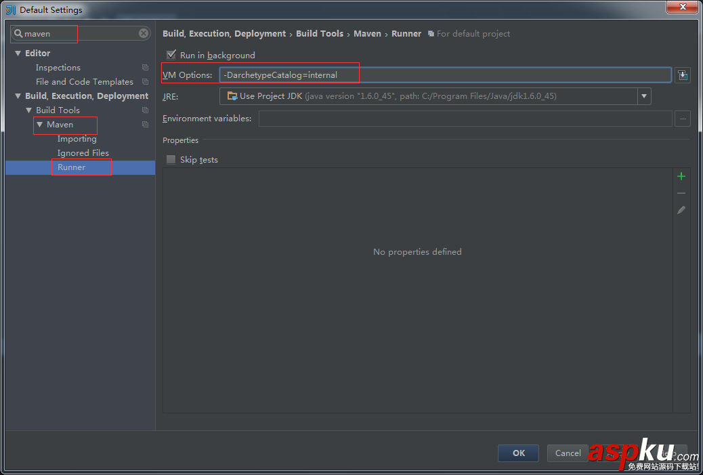The height and width of the screenshot is (475, 703).
Task: Expand the VM Options field editor
Action: [x=683, y=75]
